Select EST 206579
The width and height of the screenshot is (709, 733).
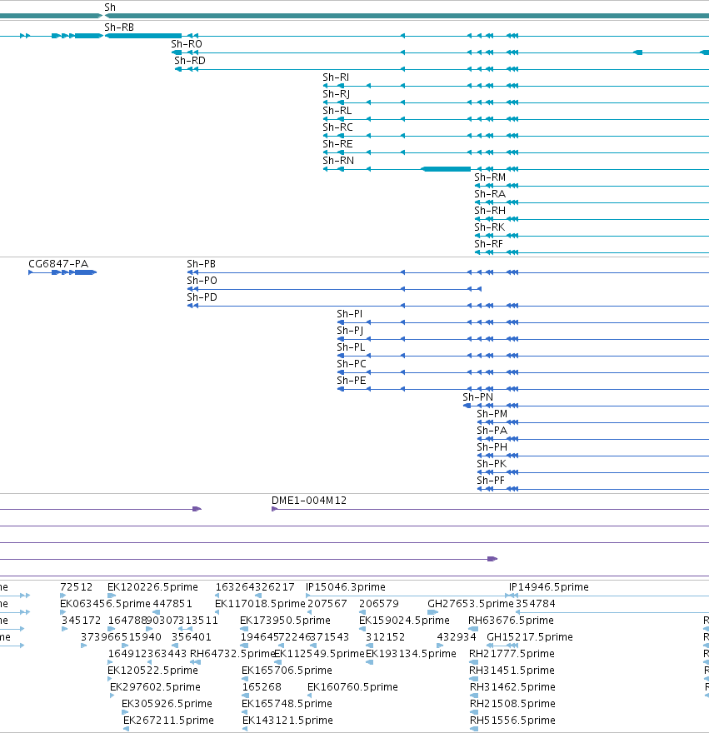[379, 604]
